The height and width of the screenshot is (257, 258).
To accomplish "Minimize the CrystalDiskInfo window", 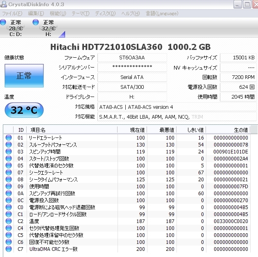I will [x=238, y=4].
